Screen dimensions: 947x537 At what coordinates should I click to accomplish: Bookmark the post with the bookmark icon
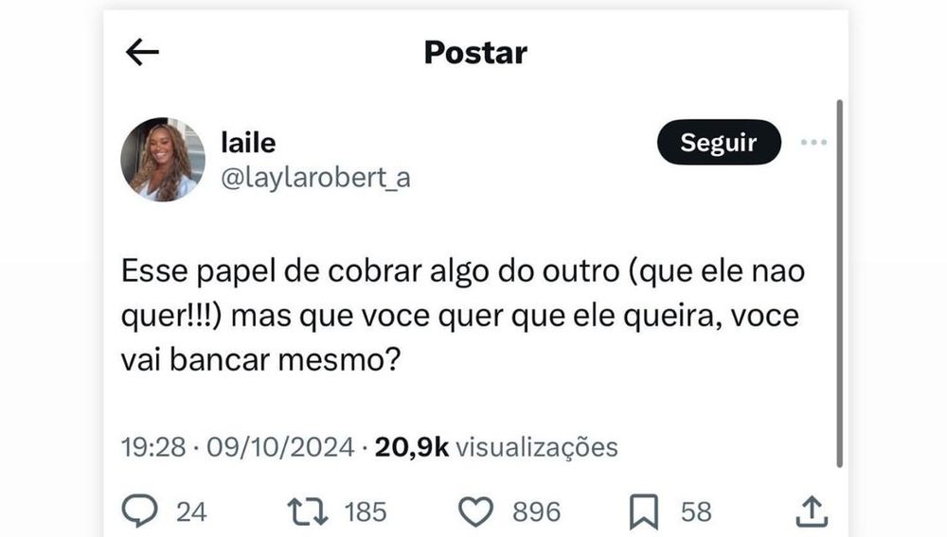pyautogui.click(x=644, y=511)
